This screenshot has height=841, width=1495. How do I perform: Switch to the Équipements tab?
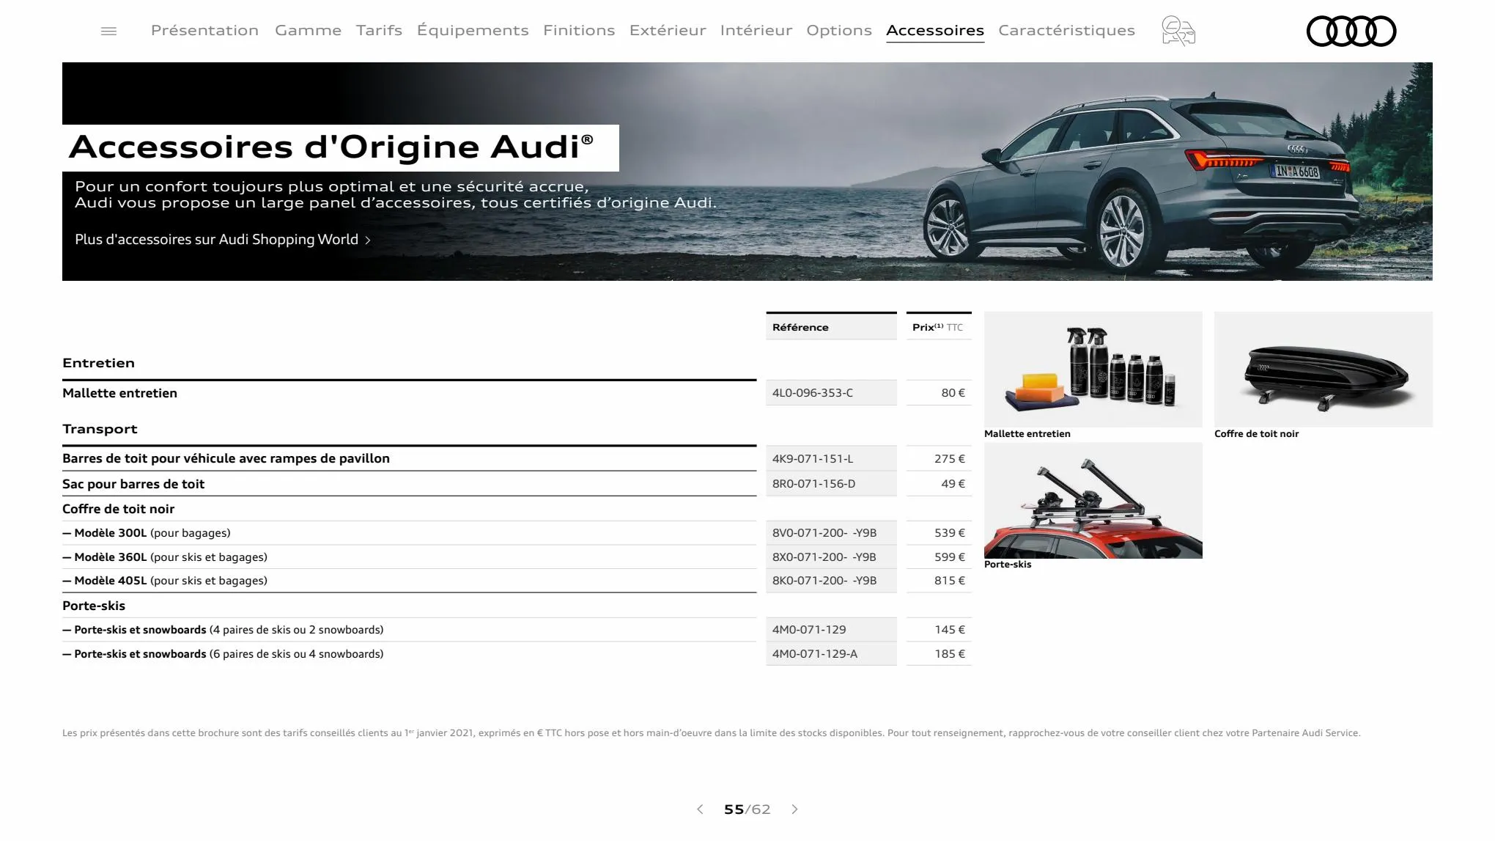pyautogui.click(x=473, y=30)
